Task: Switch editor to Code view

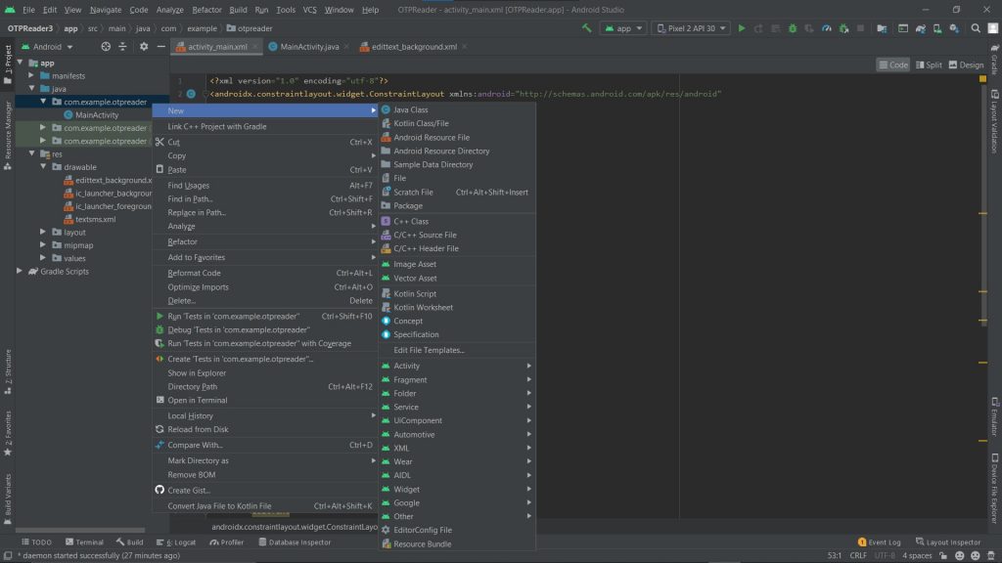Action: (x=892, y=65)
